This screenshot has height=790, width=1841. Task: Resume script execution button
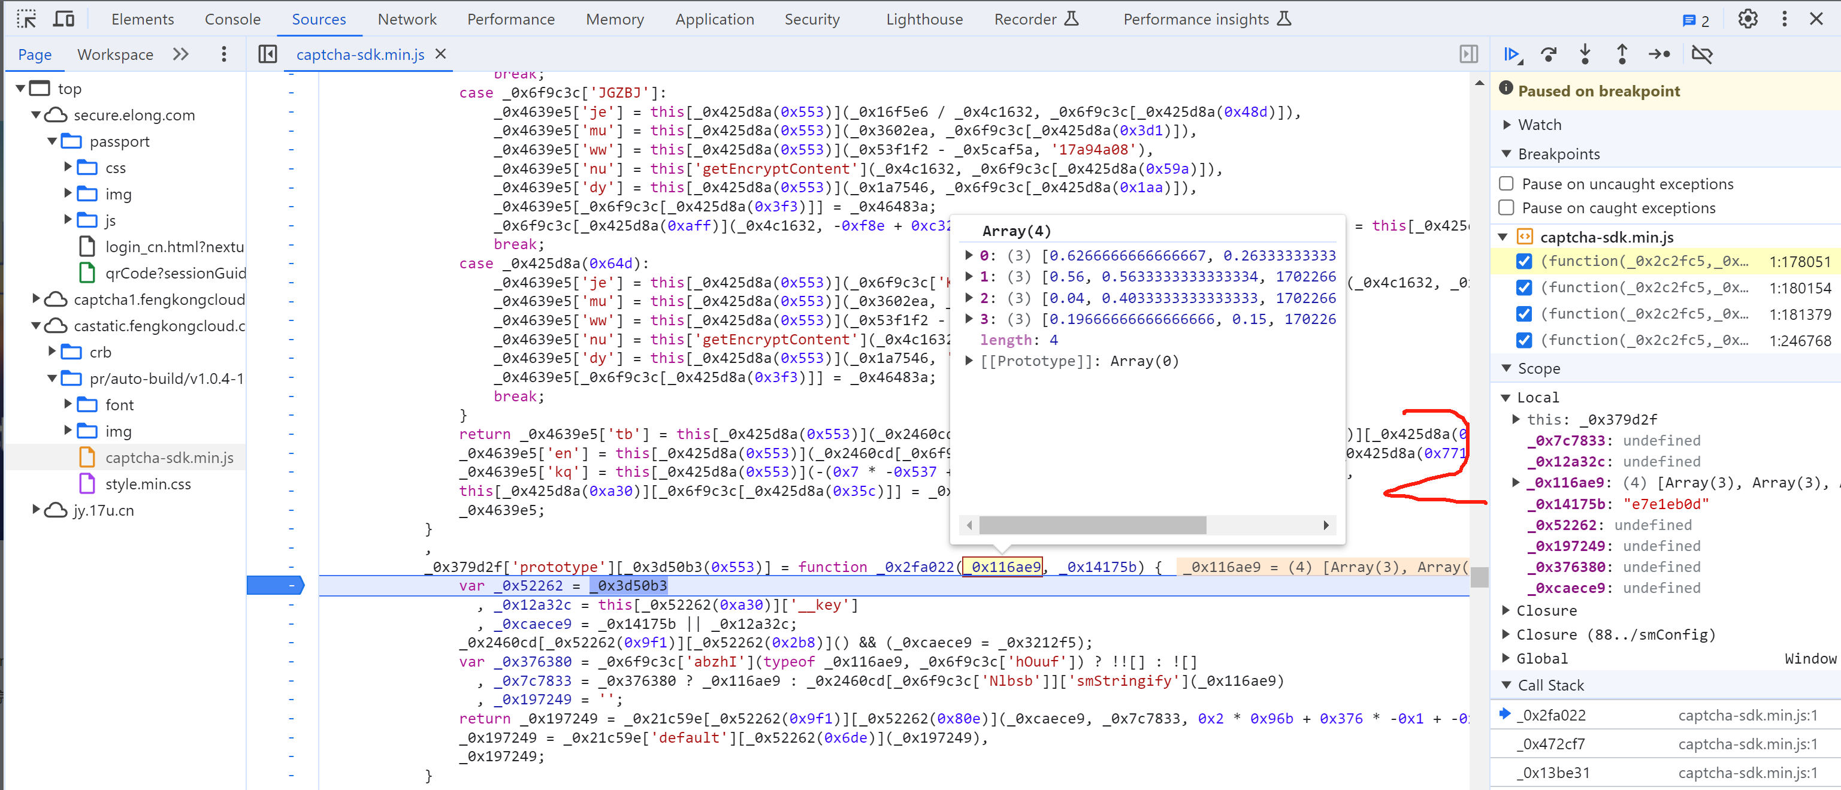(x=1512, y=55)
